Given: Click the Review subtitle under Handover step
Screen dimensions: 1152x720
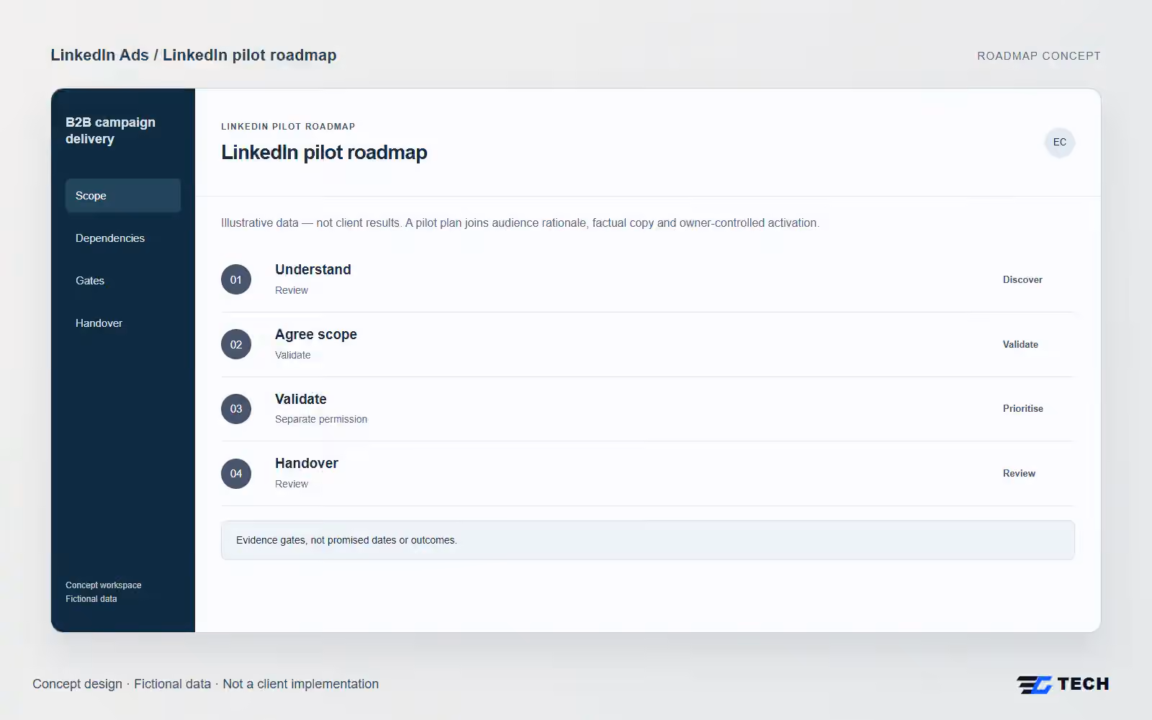Looking at the screenshot, I should pyautogui.click(x=292, y=485).
